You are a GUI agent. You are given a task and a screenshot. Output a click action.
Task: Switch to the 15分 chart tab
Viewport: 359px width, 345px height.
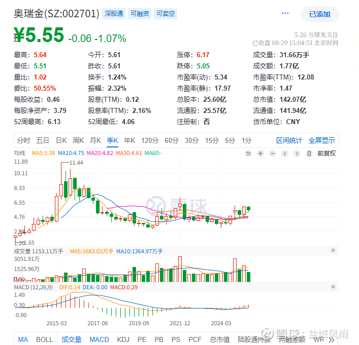click(x=212, y=140)
